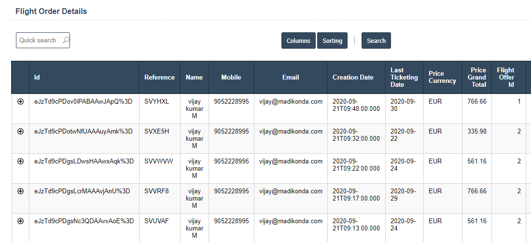Viewport: 531px width, 242px height.
Task: Focus the Quick search input field
Action: pyautogui.click(x=39, y=40)
